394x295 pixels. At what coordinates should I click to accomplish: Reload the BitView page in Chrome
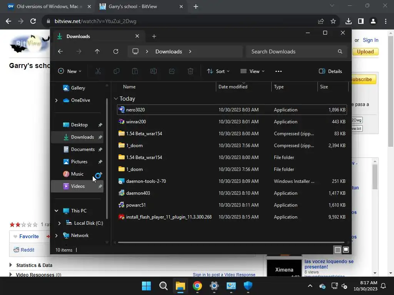pyautogui.click(x=33, y=22)
